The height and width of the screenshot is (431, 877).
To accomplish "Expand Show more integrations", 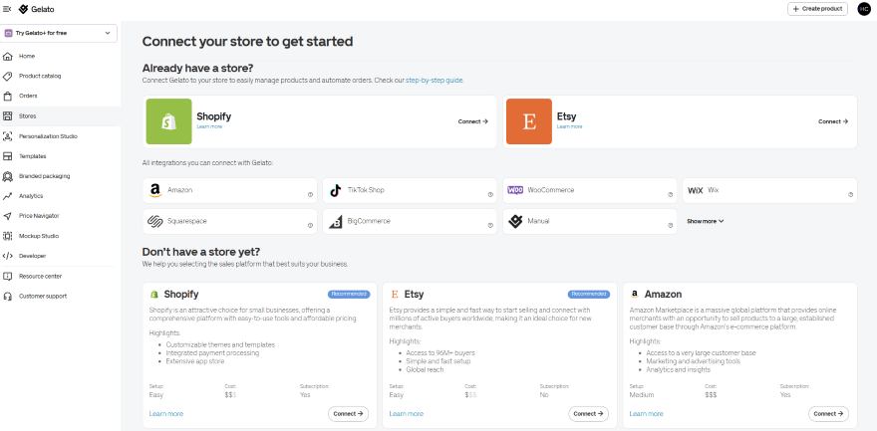I will click(706, 222).
